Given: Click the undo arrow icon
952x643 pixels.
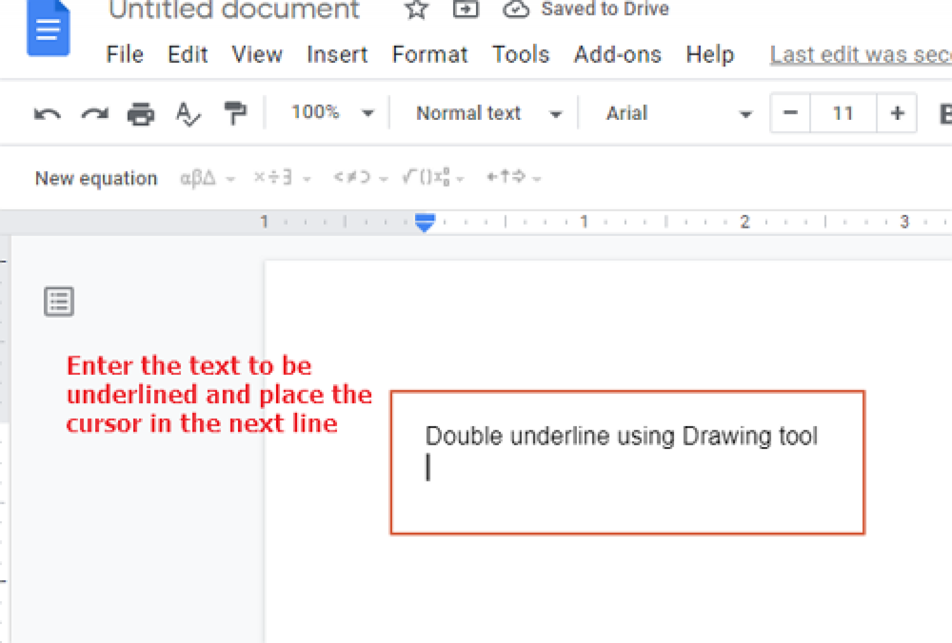Looking at the screenshot, I should [x=47, y=113].
